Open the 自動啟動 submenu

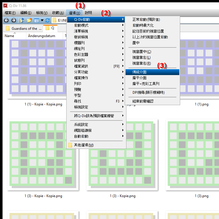point(96,136)
